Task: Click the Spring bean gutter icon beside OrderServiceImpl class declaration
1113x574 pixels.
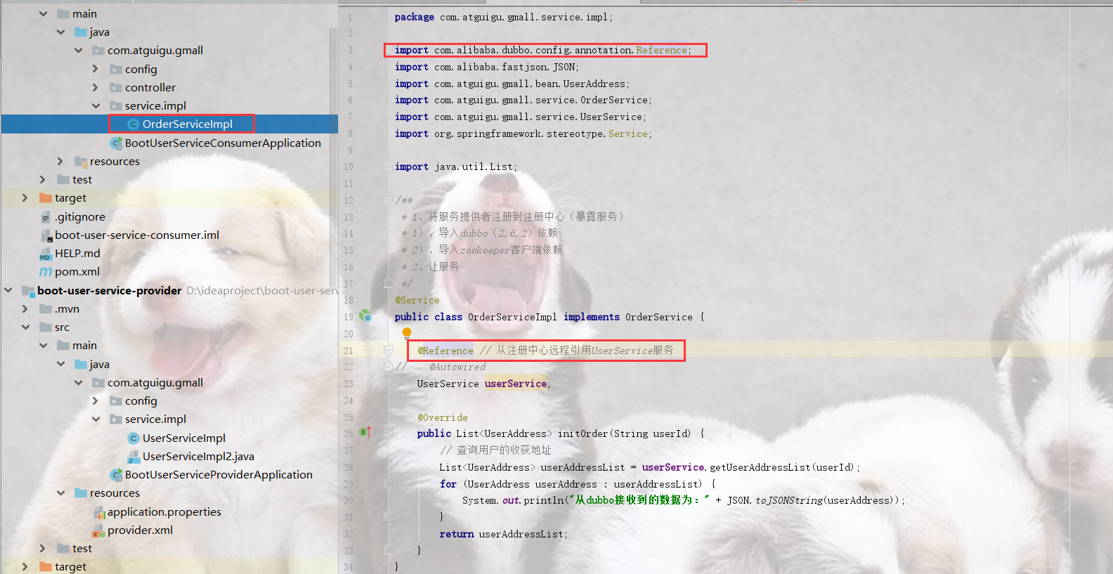Action: tap(365, 316)
